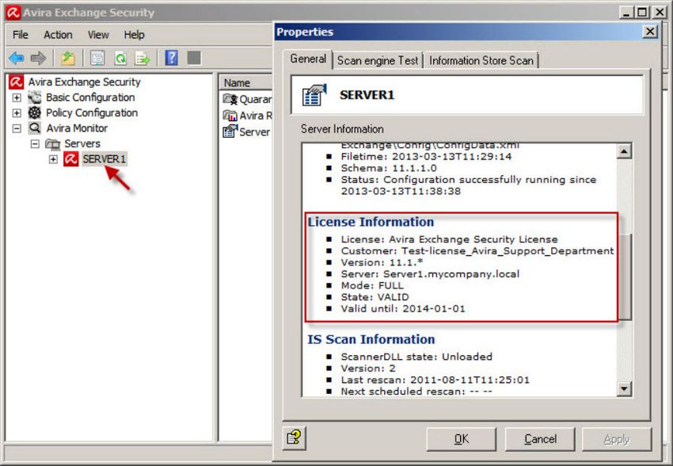Click the context help icon in Properties dialog
Image resolution: width=673 pixels, height=466 pixels.
(295, 438)
